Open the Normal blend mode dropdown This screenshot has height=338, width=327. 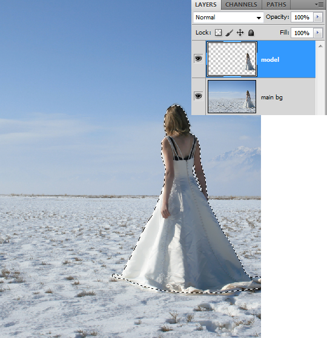228,18
